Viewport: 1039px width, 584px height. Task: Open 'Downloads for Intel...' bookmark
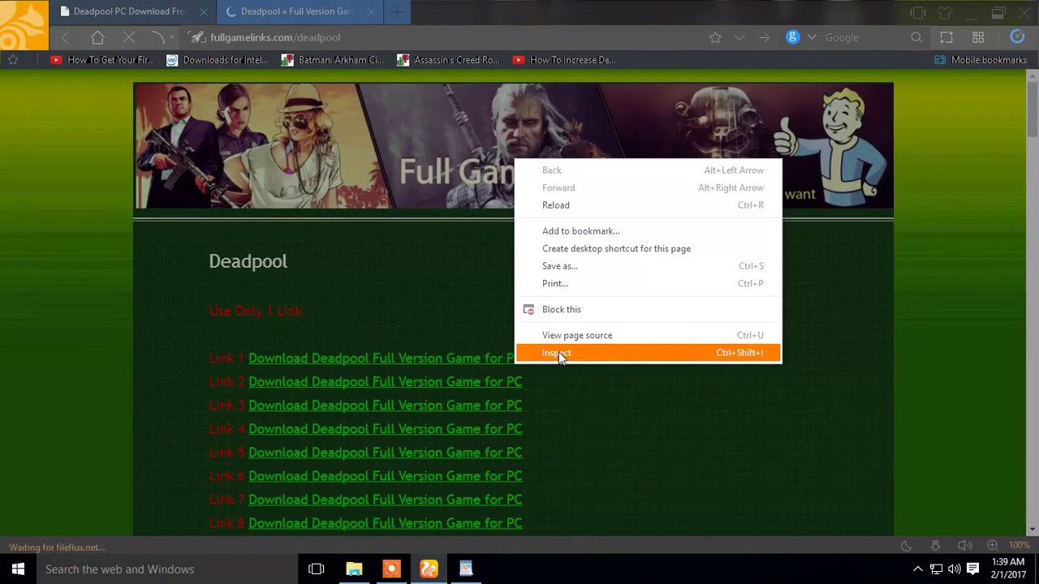coord(218,60)
